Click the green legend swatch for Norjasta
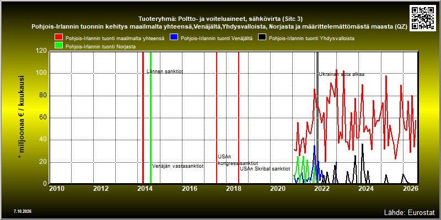Screen dimensions: 441x220 coord(58,46)
